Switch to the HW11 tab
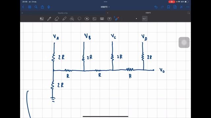 (x=148, y=13)
